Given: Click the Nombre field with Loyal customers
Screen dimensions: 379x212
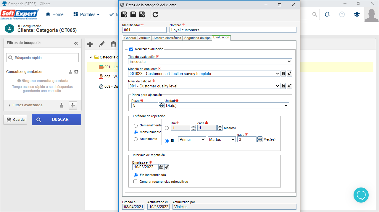Looking at the screenshot, I should click(x=233, y=30).
